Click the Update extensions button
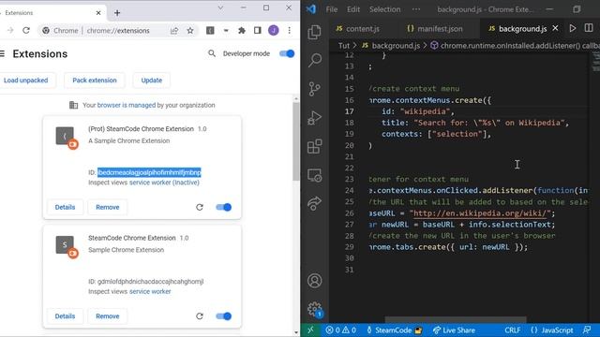This screenshot has width=600, height=337. click(x=152, y=81)
